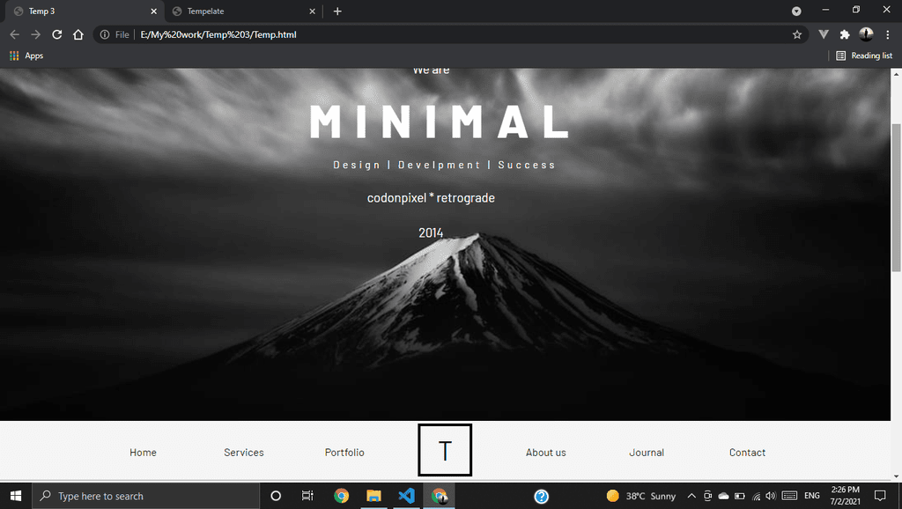Open the V-shaped extension icon
The image size is (902, 509).
(824, 34)
